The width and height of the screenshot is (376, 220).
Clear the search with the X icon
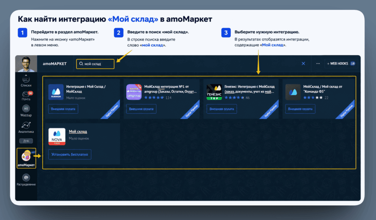tap(303, 63)
